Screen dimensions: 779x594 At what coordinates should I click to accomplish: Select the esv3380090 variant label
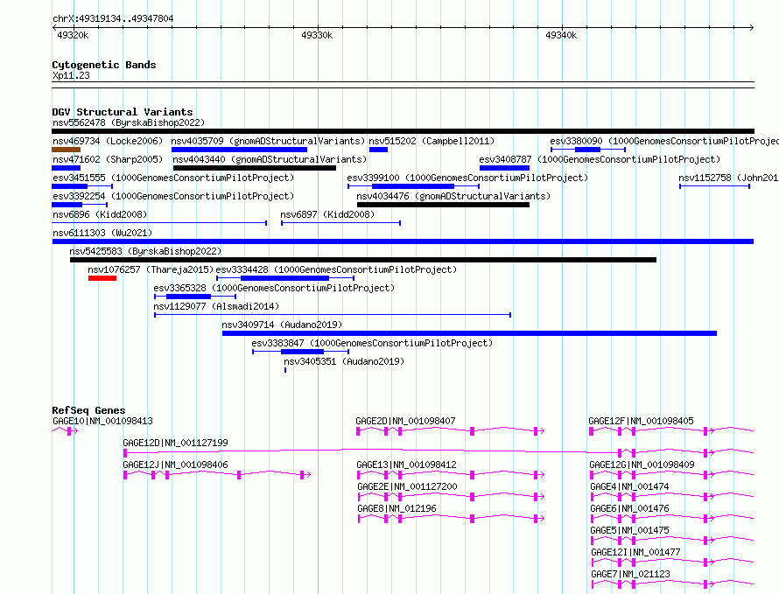pos(664,141)
